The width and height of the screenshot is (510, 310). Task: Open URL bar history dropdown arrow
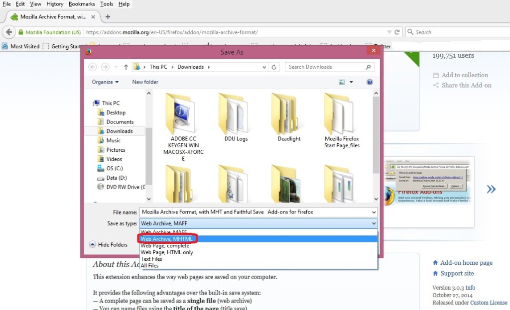point(389,32)
